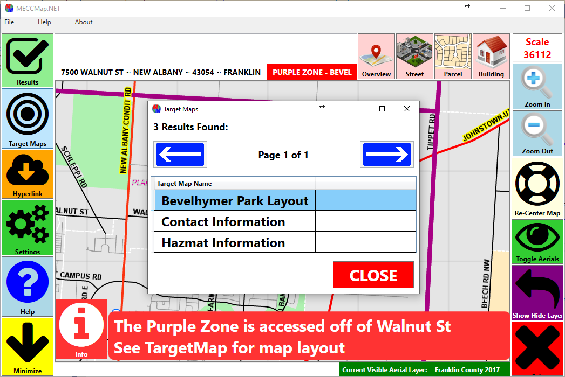The width and height of the screenshot is (565, 377).
Task: Click the blue Help question mark
Action: pyautogui.click(x=28, y=285)
